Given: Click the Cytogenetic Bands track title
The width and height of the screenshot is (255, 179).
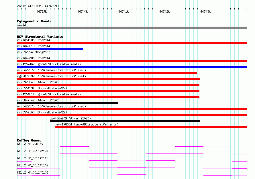Looking at the screenshot, I should pos(34,21).
